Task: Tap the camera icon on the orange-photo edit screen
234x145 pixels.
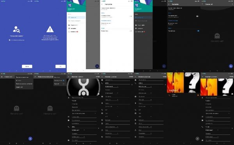Action: (232, 94)
